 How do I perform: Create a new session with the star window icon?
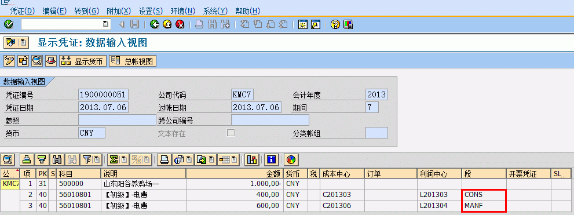(x=302, y=24)
